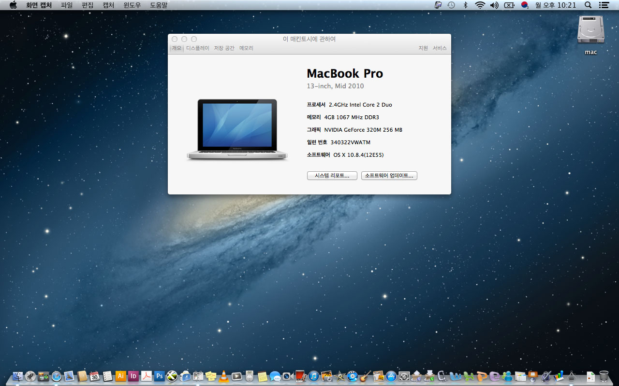This screenshot has width=619, height=386.
Task: Open the Bluetooth status menu
Action: click(x=466, y=5)
